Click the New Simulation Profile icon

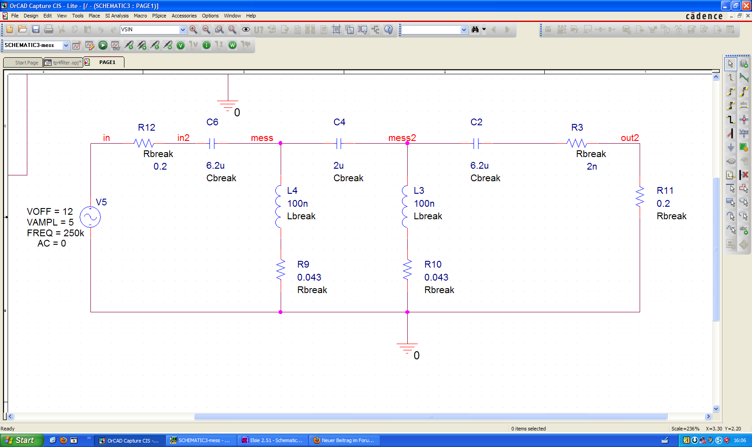[x=77, y=45]
